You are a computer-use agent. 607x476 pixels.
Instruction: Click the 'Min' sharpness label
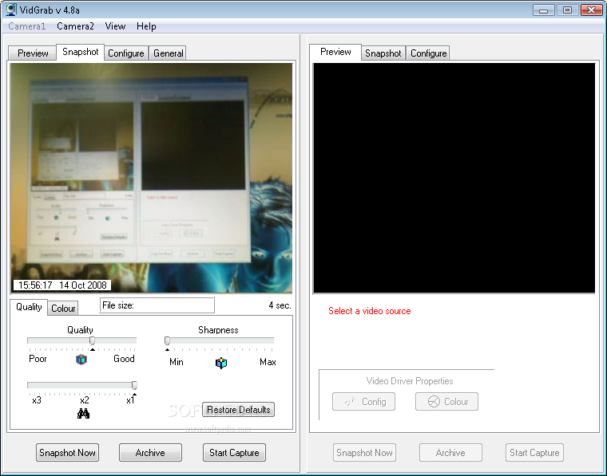click(x=177, y=362)
